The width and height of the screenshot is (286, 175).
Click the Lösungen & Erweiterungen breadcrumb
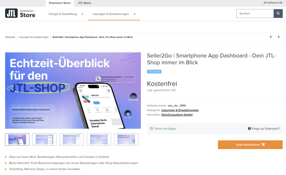pos(34,37)
